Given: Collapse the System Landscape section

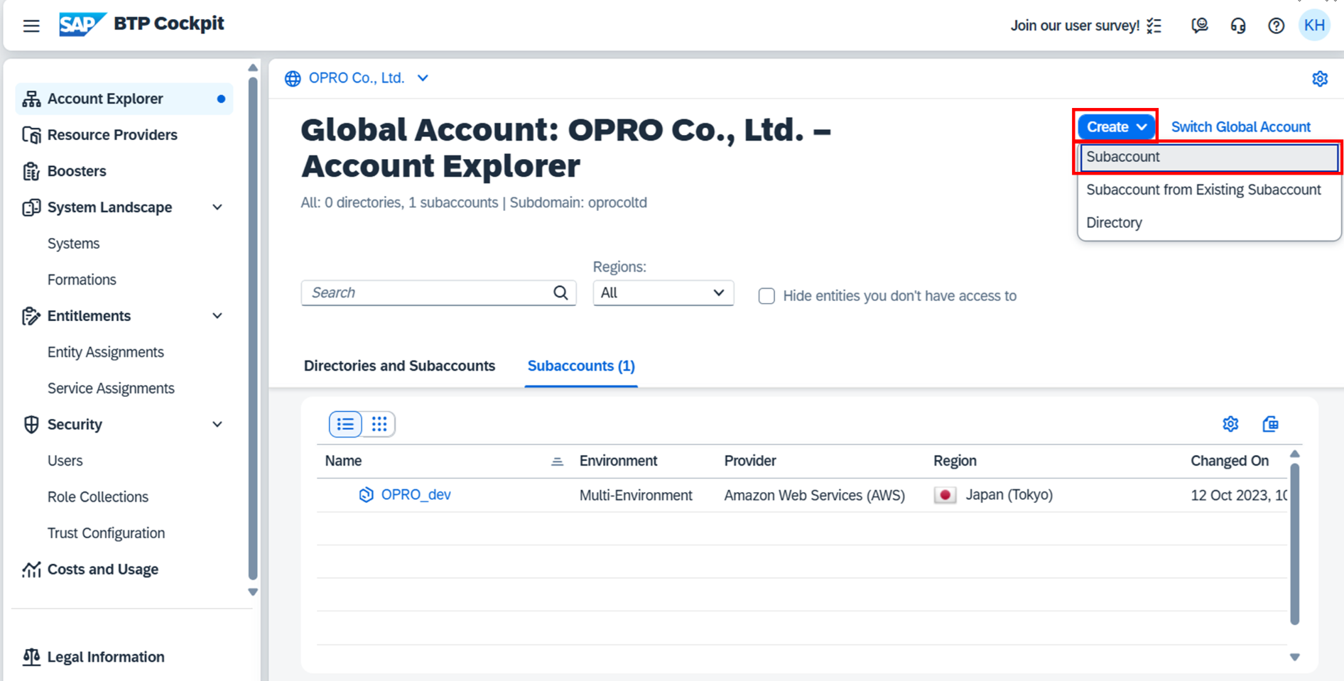Looking at the screenshot, I should click(217, 207).
